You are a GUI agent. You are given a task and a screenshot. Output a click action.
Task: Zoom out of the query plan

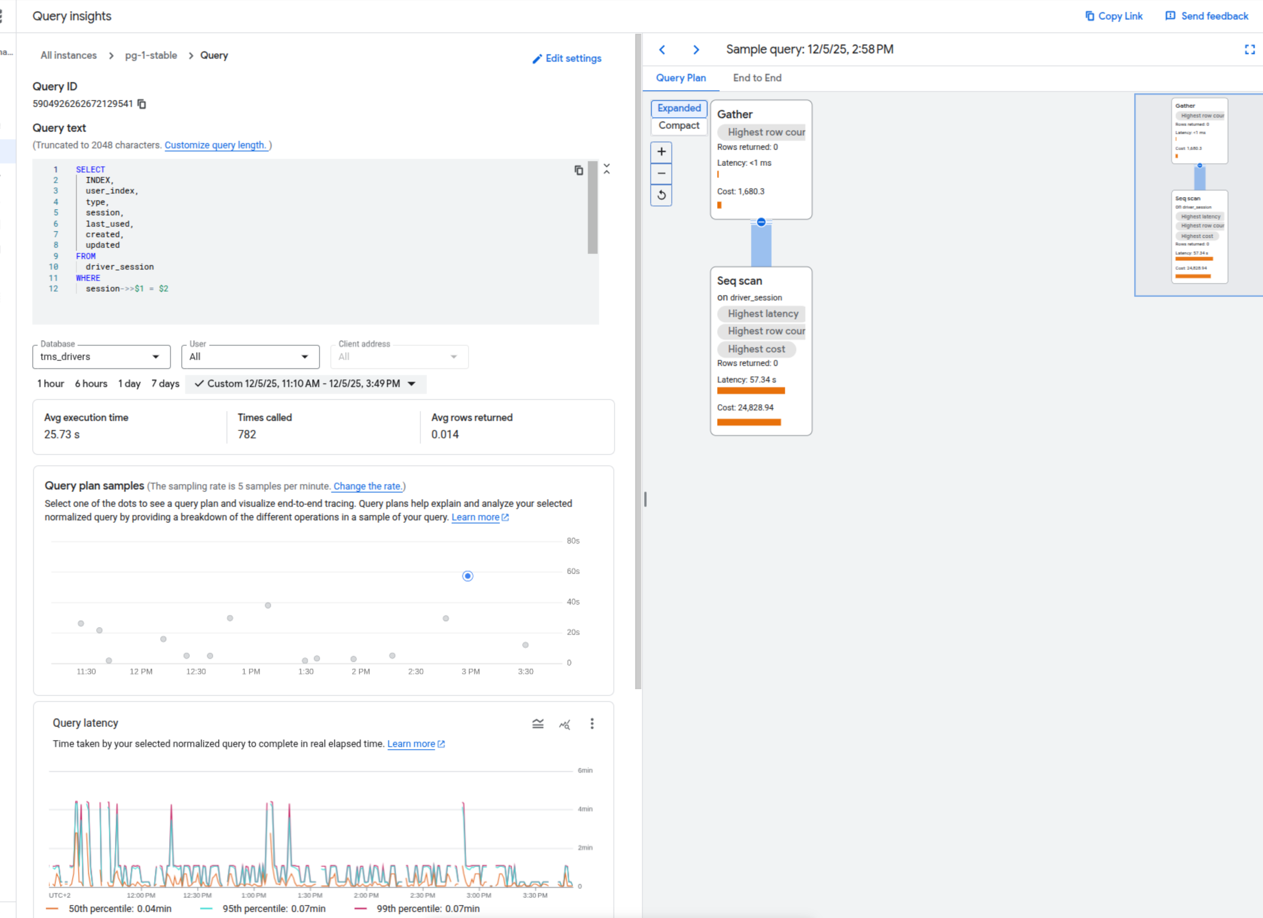[662, 174]
